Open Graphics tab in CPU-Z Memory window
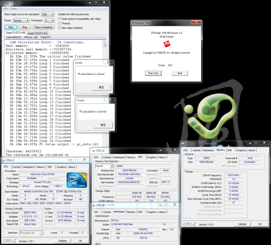The image size is (271, 245). point(241,150)
